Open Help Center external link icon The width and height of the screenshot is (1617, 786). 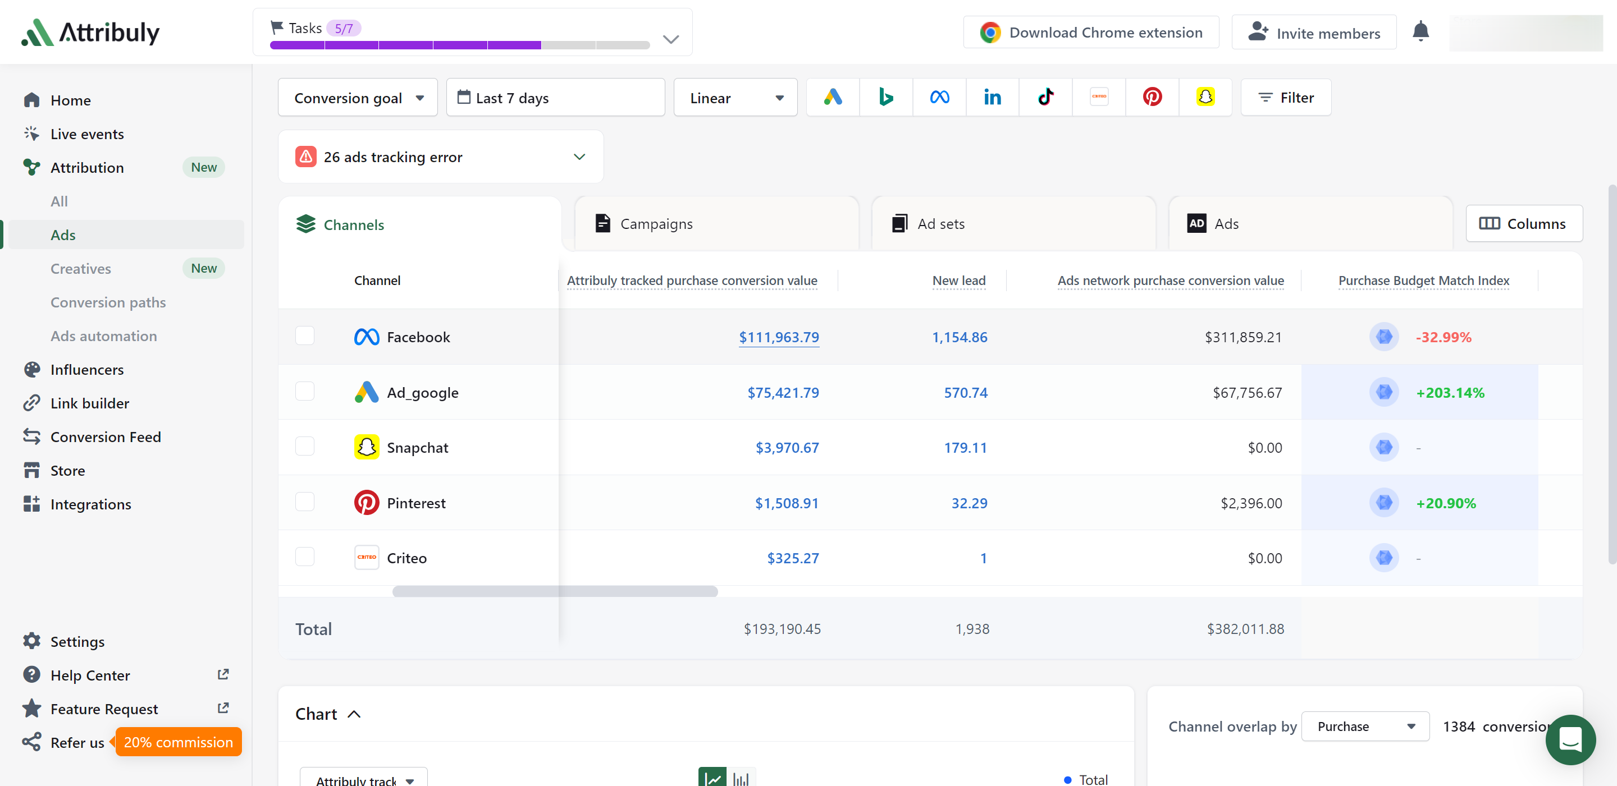[223, 674]
